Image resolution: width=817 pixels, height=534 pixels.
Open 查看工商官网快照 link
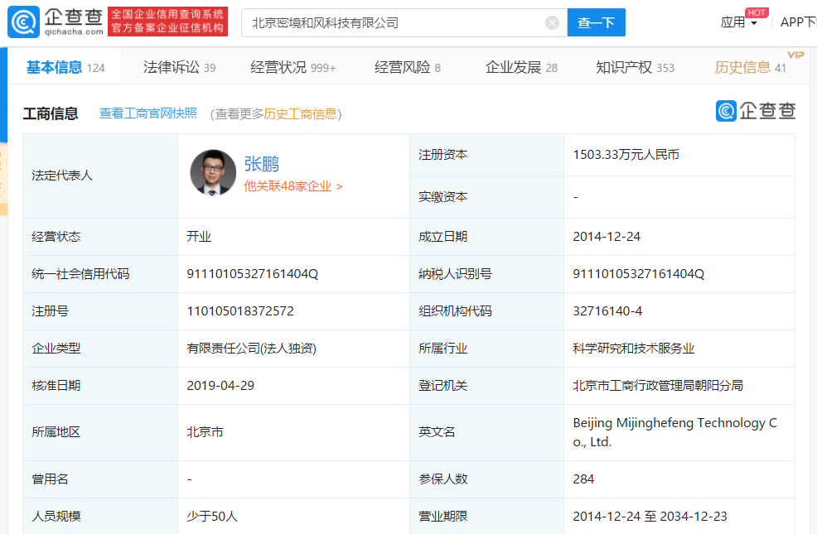pos(148,113)
